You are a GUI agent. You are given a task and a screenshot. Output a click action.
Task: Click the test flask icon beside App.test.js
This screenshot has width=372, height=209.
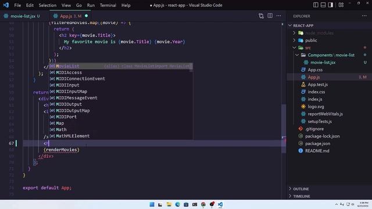(303, 84)
